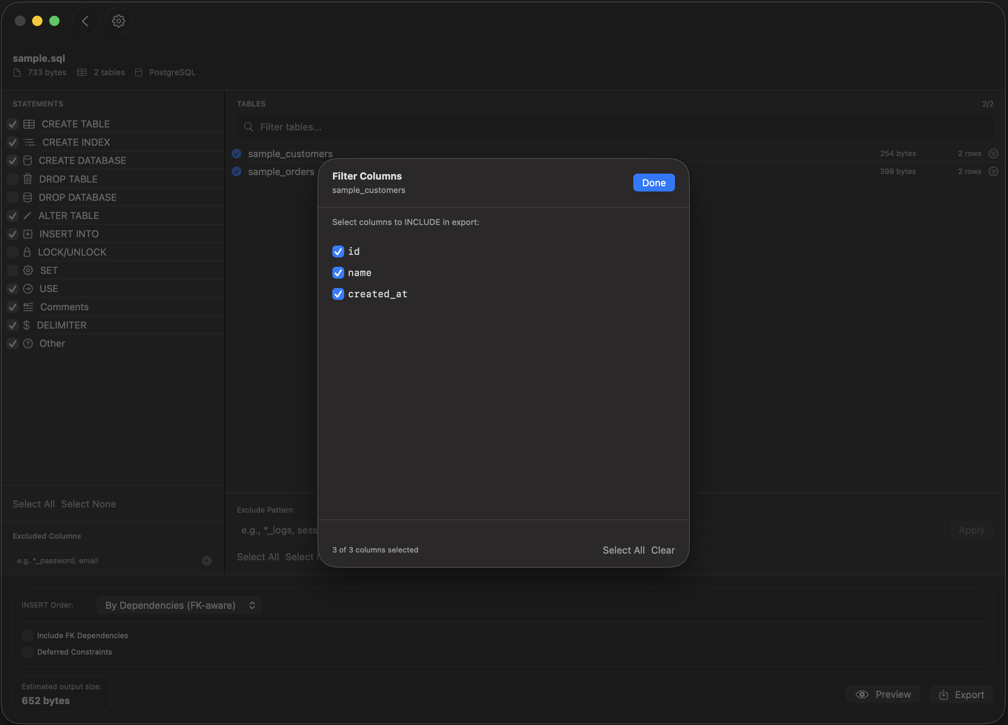This screenshot has height=725, width=1008.
Task: Click the back arrow at the top
Action: pos(85,20)
